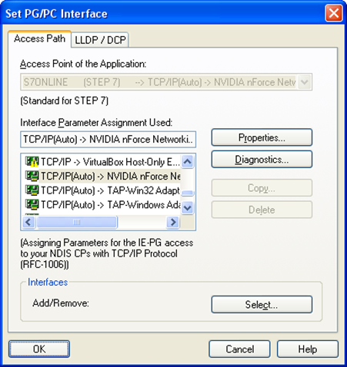The height and width of the screenshot is (367, 347).
Task: Click the interface list's down arrow
Action: (x=188, y=207)
